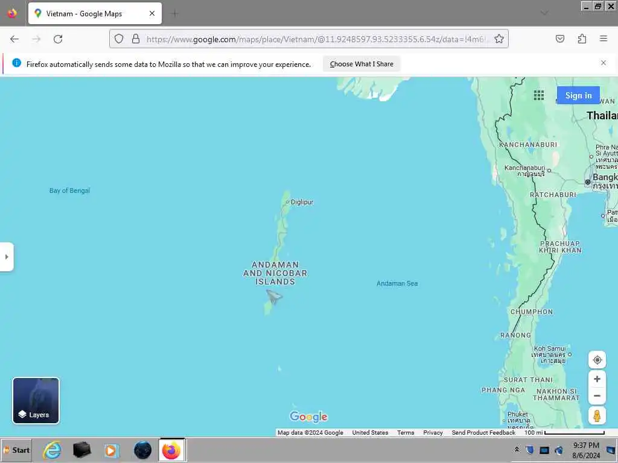This screenshot has height=463, width=618.
Task: Open the list all tabs dropdown arrow
Action: (544, 13)
